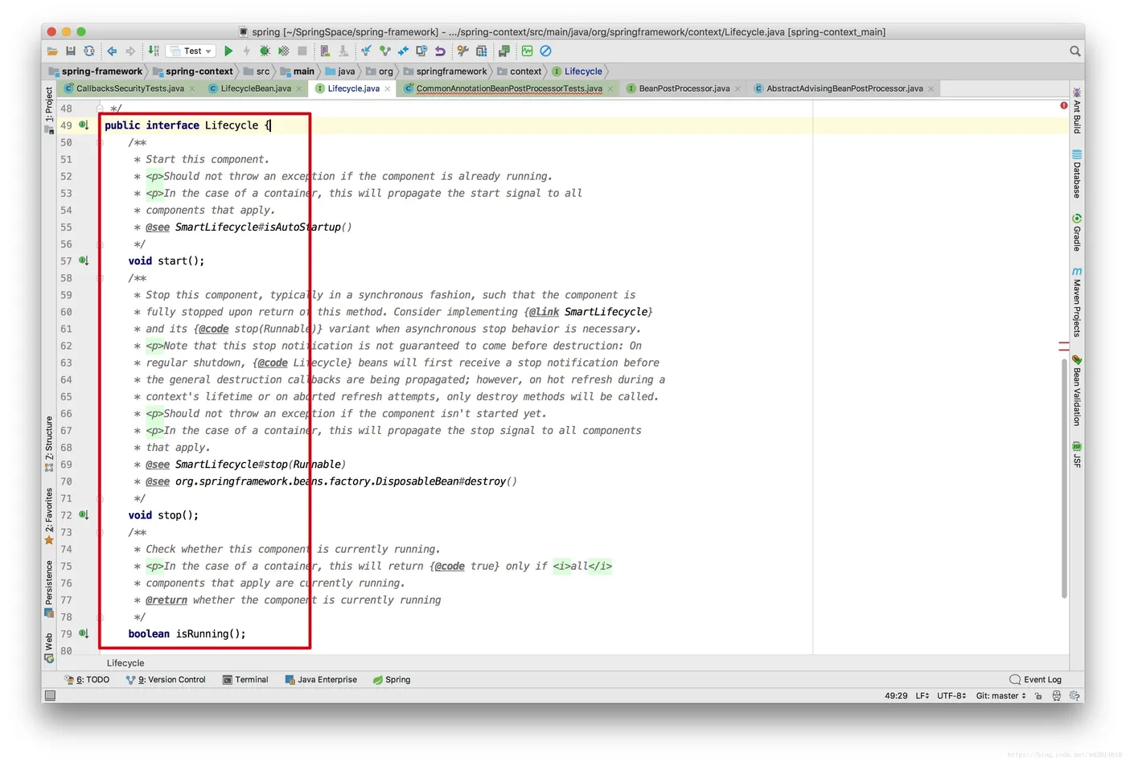Image resolution: width=1126 pixels, height=762 pixels.
Task: Click the Compare with branch icon
Action: (x=403, y=51)
